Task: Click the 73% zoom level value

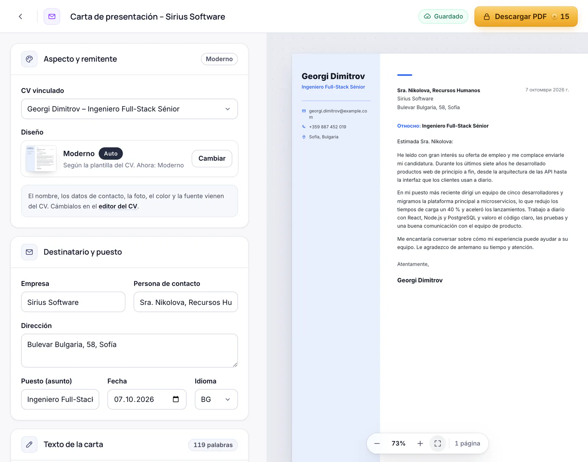Action: coord(398,443)
